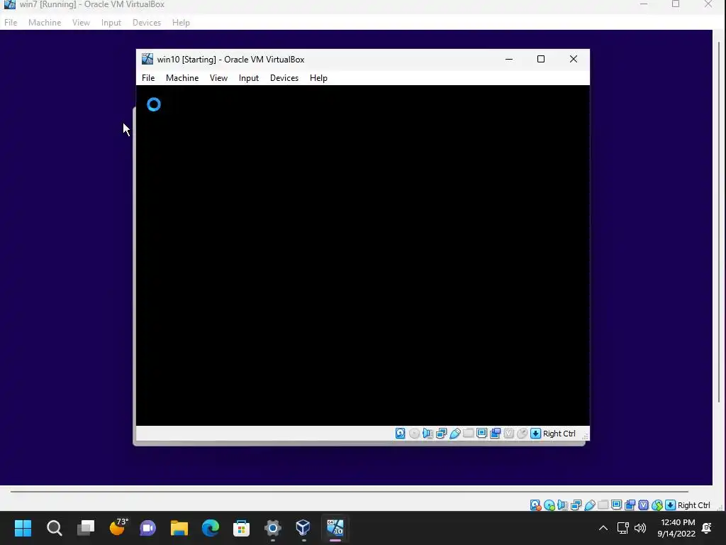Click optical disk icon in win7 status bar
Screen dimensions: 726x545
pos(549,505)
